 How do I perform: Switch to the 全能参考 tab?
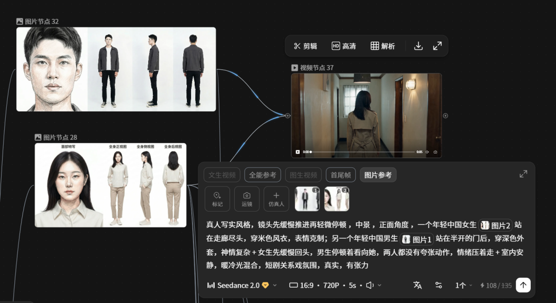pos(264,175)
